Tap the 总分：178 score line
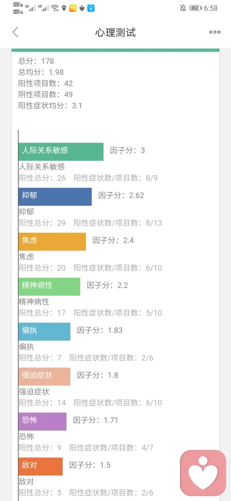The height and width of the screenshot is (501, 231). click(37, 61)
